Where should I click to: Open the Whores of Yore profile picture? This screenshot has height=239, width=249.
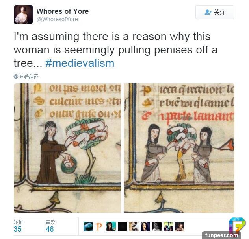(23, 15)
